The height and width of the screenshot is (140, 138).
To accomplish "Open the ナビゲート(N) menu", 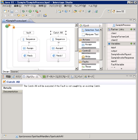I will coord(30,6).
